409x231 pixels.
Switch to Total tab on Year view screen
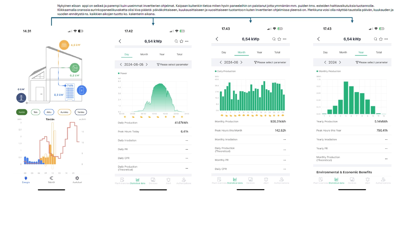(379, 52)
